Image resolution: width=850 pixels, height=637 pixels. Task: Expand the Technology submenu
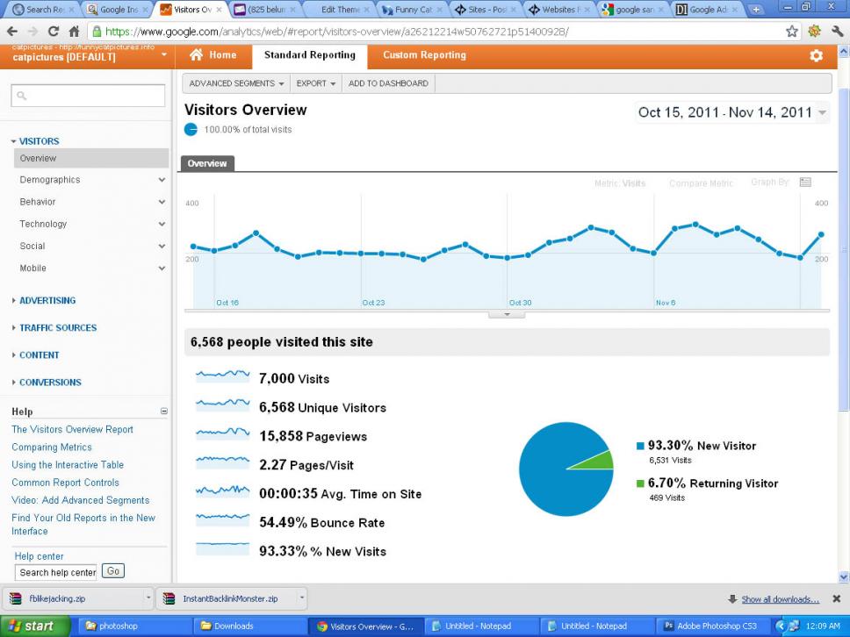coord(162,225)
